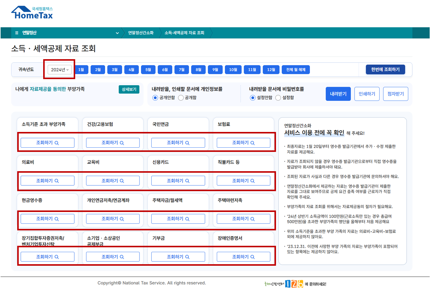Click the 내려받기 button
Image resolution: width=433 pixels, height=295 pixels.
coord(338,94)
